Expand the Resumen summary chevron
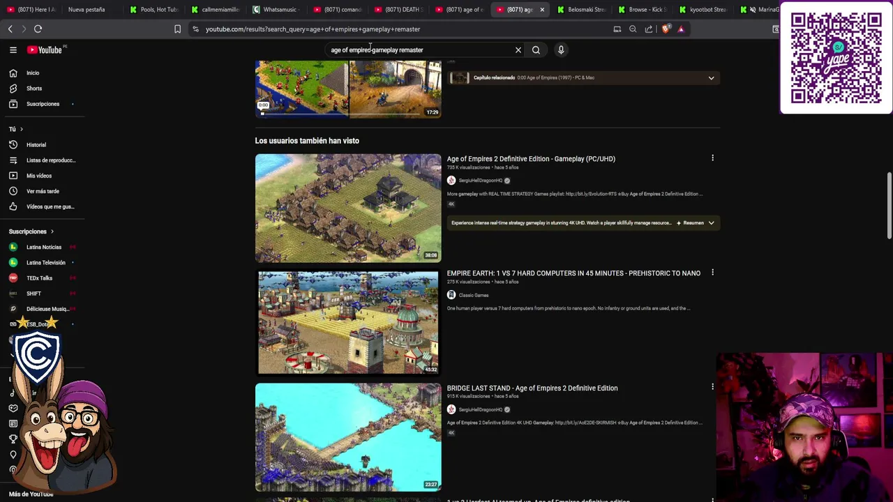The height and width of the screenshot is (502, 893). coord(711,223)
